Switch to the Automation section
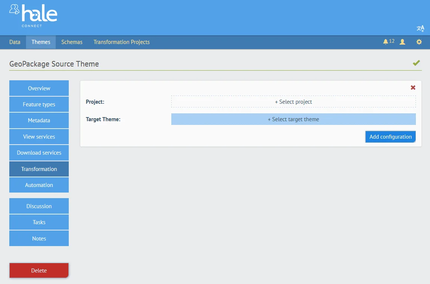The image size is (430, 284). (39, 185)
